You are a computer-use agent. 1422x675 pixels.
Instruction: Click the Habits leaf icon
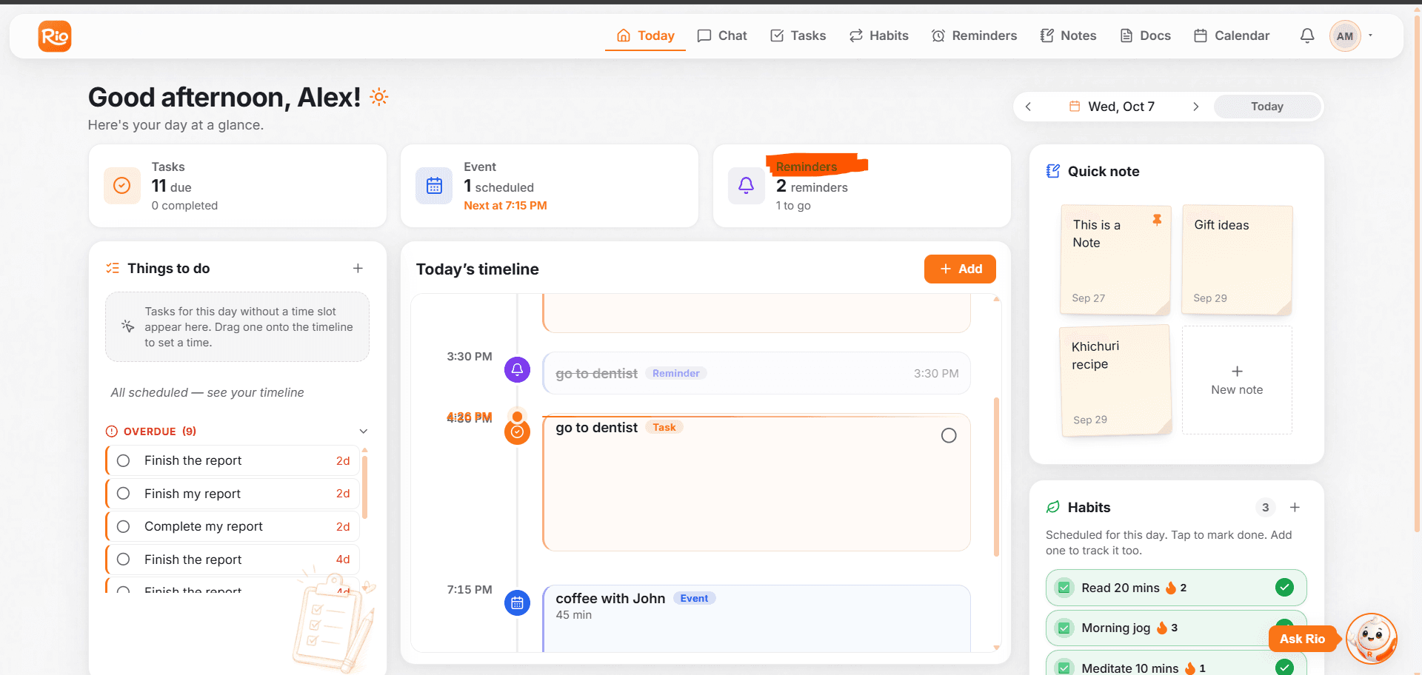click(1052, 507)
